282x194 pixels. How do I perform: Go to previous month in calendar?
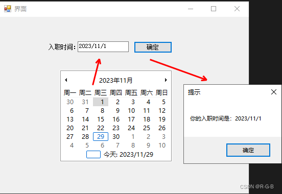(x=66, y=80)
